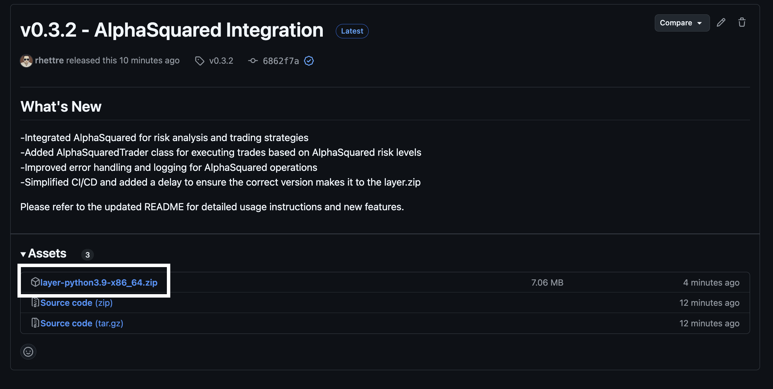Open commit 6862f7a link
This screenshot has width=773, height=389.
(x=281, y=61)
